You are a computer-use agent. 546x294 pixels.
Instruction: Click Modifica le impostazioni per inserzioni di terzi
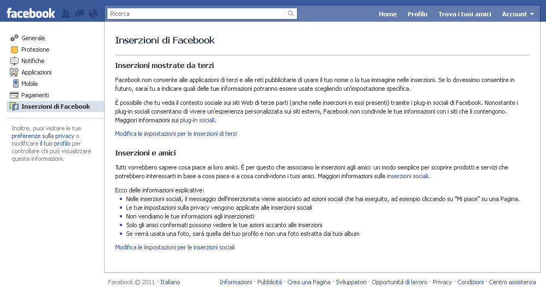(176, 134)
